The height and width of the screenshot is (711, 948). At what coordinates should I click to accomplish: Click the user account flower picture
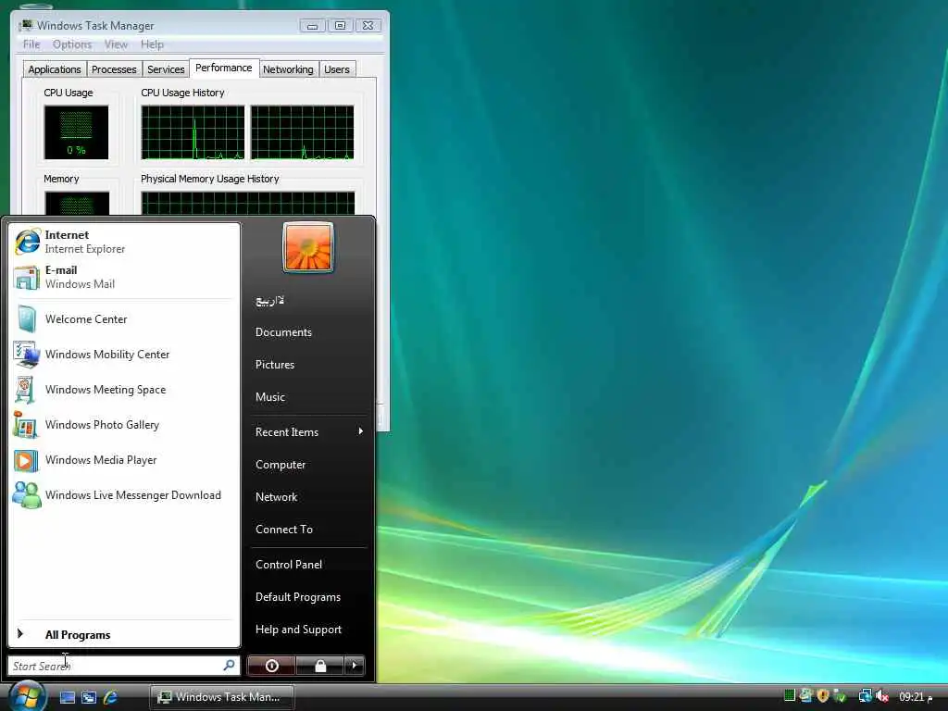(307, 247)
